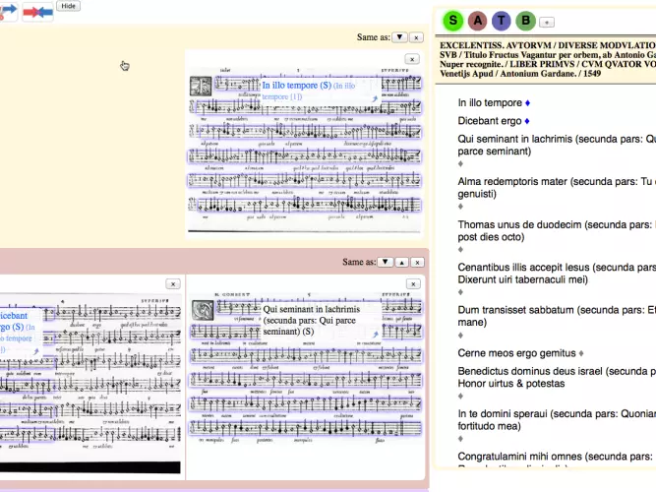Click decorated initial on In illo tempore page
Image resolution: width=656 pixels, height=492 pixels.
(x=201, y=87)
